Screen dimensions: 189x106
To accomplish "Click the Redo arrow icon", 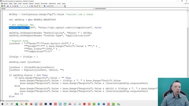I will point(22,6).
